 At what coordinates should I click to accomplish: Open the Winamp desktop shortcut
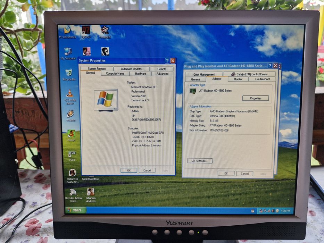click(x=70, y=116)
